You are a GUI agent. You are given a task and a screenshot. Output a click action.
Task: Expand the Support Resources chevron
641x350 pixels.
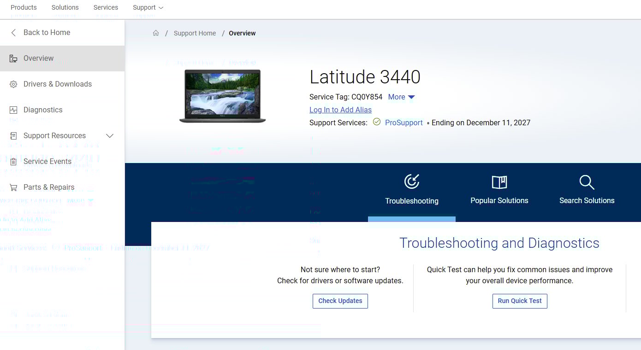click(110, 136)
